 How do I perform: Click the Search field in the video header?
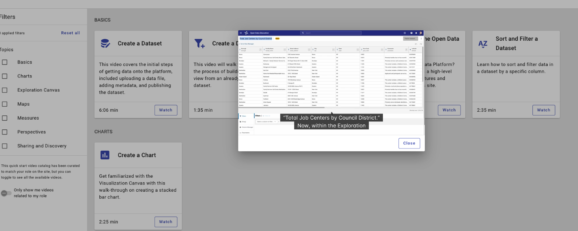(331, 33)
